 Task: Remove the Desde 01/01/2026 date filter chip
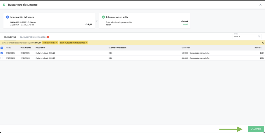[x=86, y=43]
